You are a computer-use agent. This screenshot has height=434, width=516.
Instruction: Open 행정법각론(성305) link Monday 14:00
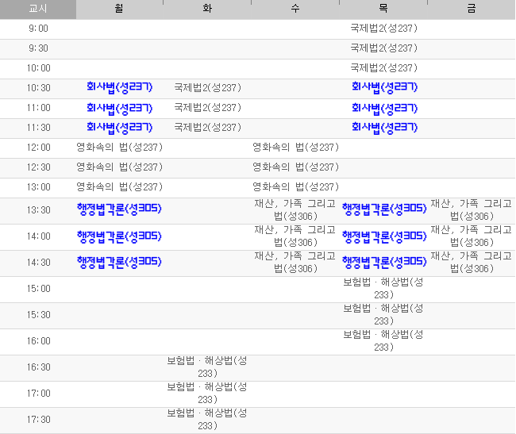coord(119,236)
